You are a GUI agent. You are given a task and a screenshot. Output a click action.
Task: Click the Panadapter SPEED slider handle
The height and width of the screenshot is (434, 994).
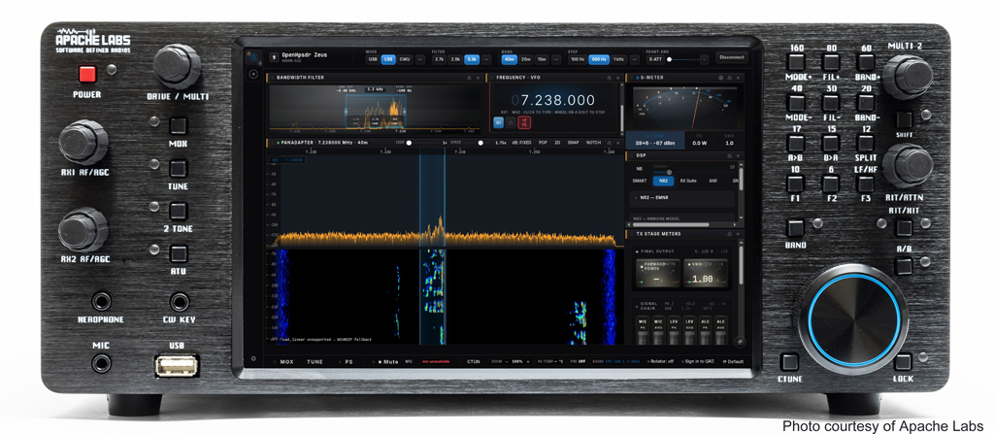point(480,143)
